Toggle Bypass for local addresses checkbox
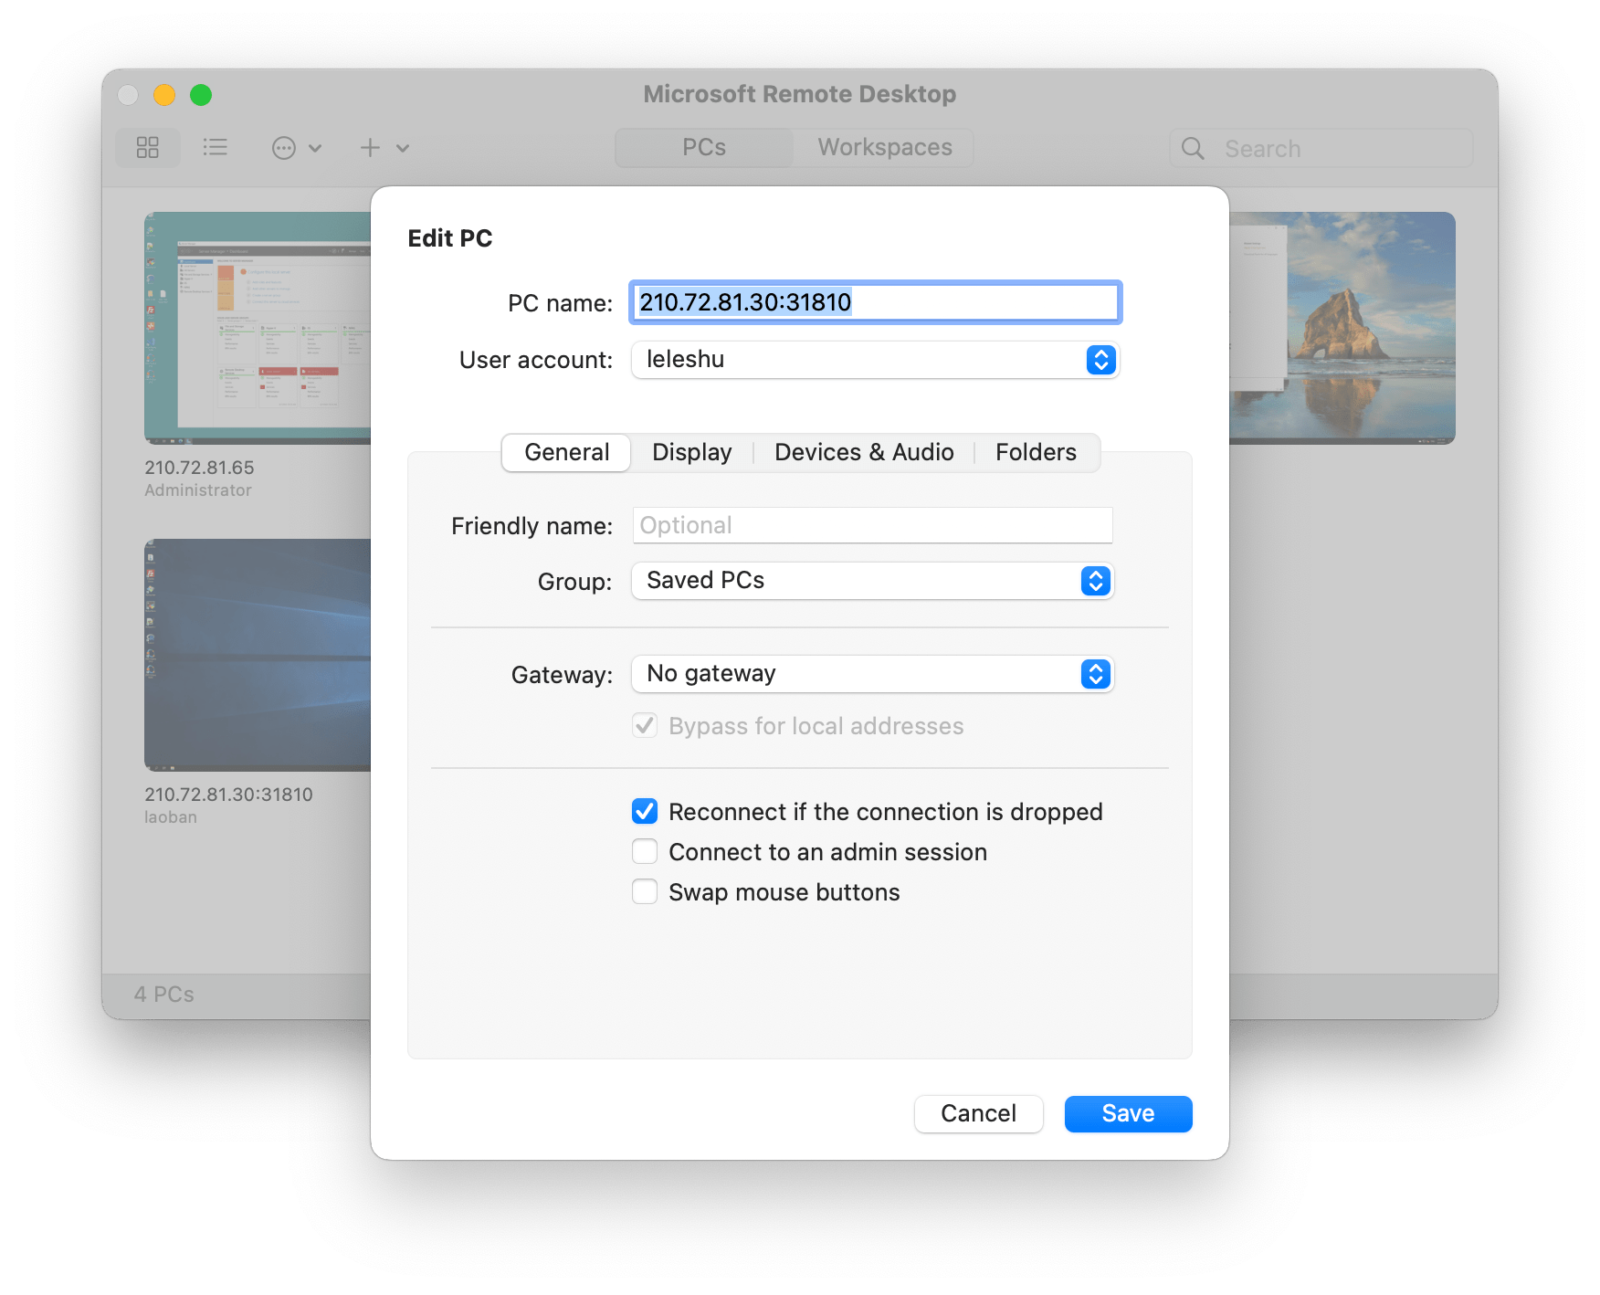The width and height of the screenshot is (1600, 1295). point(645,726)
